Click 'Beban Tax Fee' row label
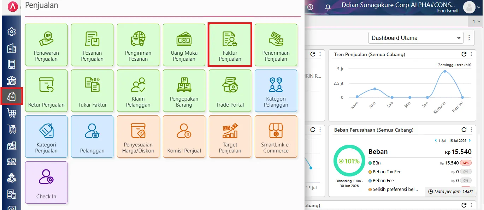 (x=387, y=172)
